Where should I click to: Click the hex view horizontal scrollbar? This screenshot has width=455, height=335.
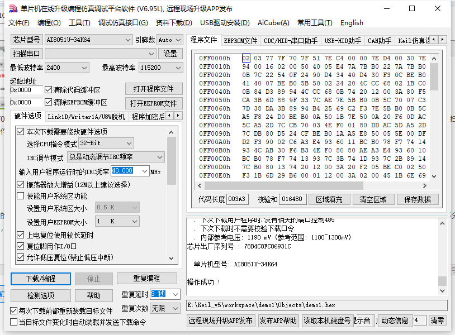312,185
